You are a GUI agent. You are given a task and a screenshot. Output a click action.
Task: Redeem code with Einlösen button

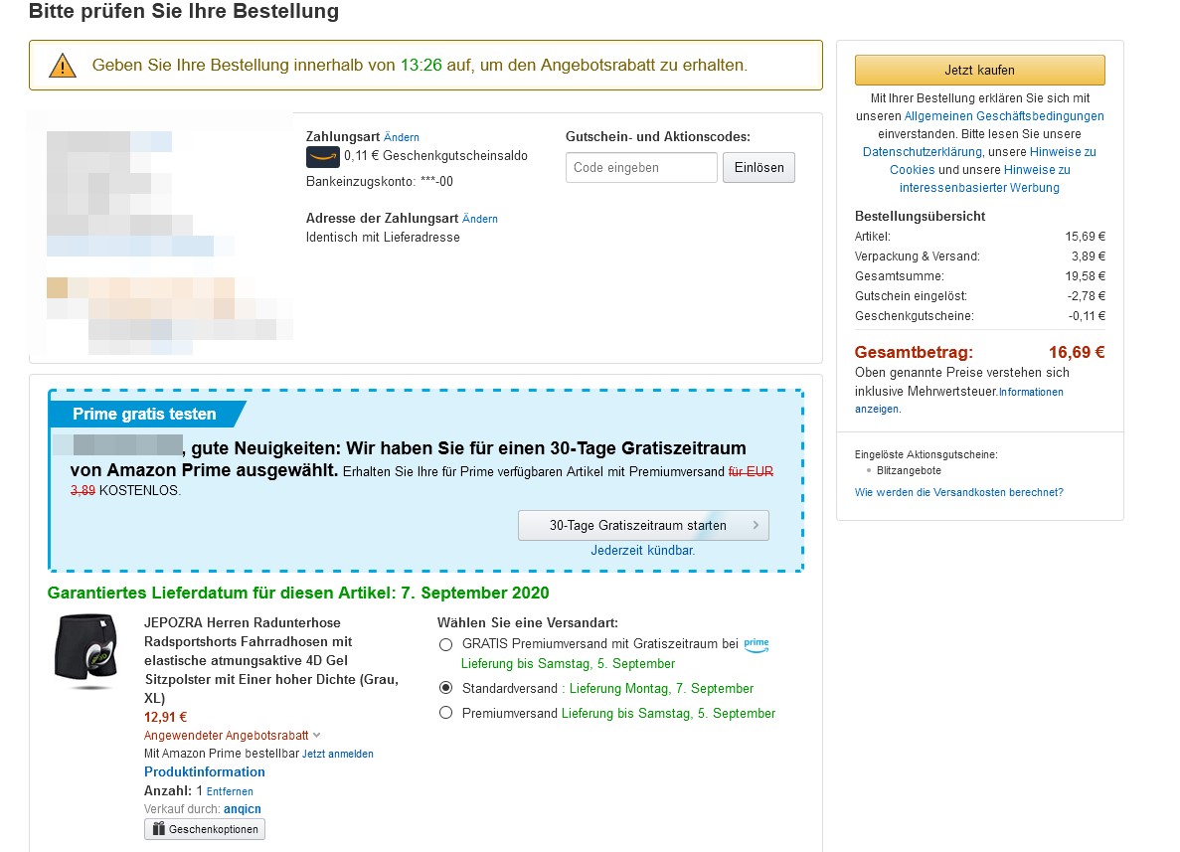[759, 168]
